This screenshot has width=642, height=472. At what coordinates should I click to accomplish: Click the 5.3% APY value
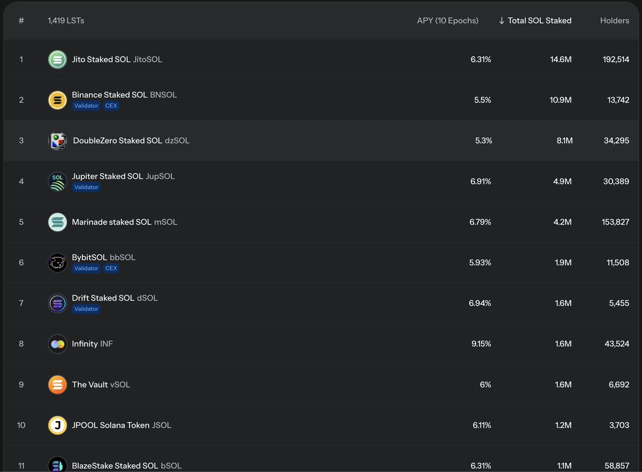pos(484,141)
